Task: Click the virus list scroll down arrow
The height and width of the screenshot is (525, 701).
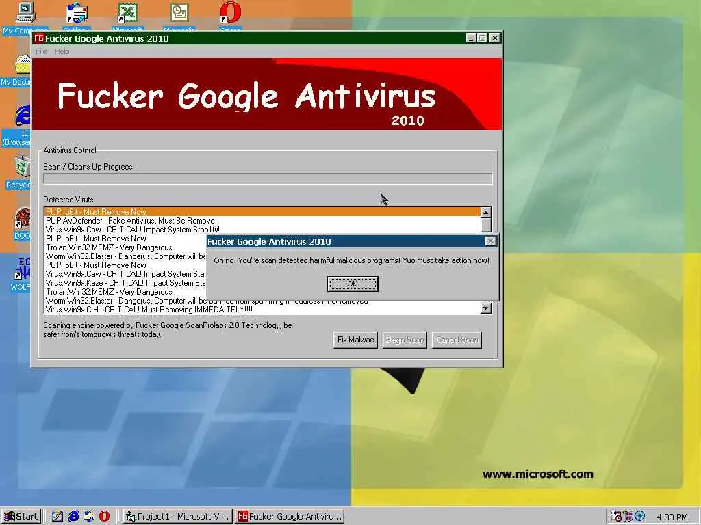Action: coord(486,308)
